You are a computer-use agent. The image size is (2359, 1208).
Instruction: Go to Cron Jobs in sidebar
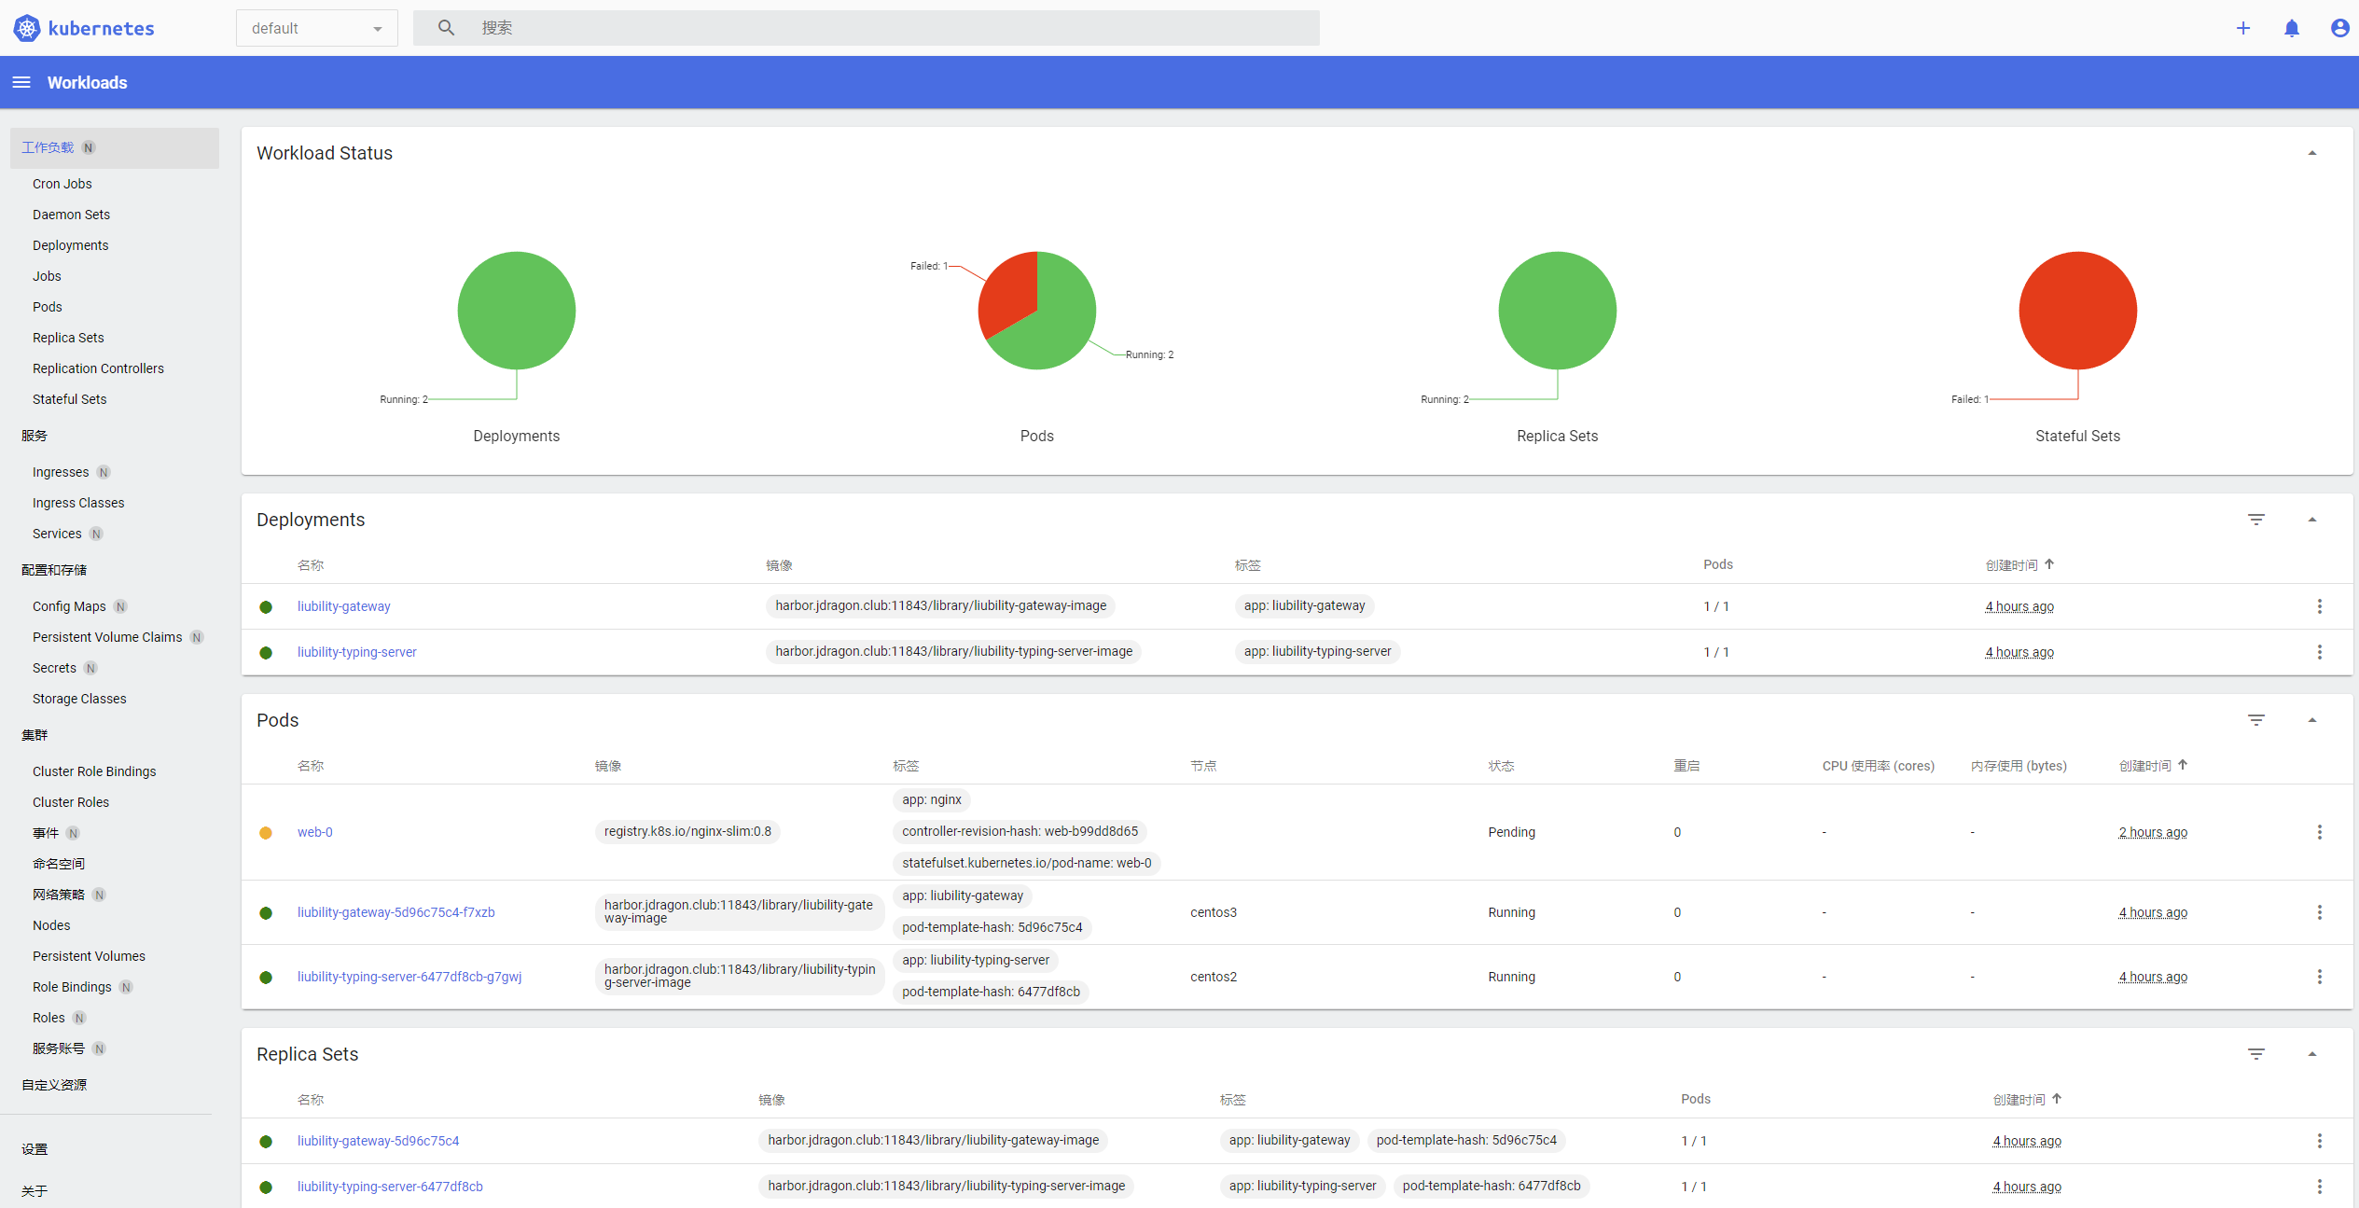pyautogui.click(x=62, y=184)
